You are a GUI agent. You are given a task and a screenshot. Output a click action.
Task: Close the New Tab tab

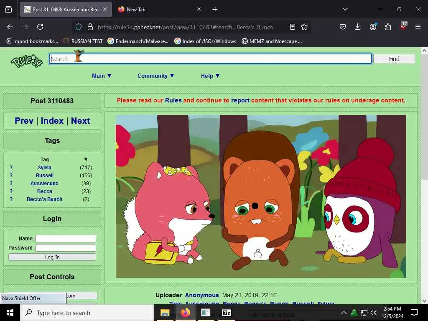tap(199, 9)
